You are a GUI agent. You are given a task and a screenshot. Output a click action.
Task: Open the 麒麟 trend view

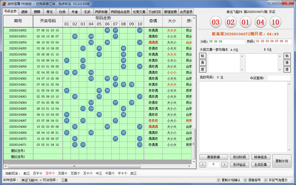click(x=37, y=12)
